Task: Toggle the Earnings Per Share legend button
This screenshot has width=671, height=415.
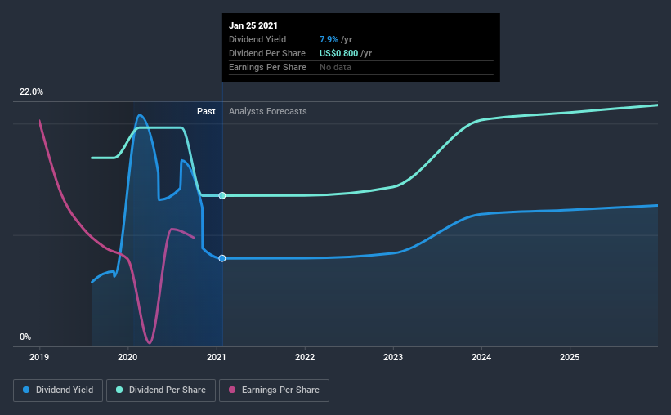Action: coord(274,390)
